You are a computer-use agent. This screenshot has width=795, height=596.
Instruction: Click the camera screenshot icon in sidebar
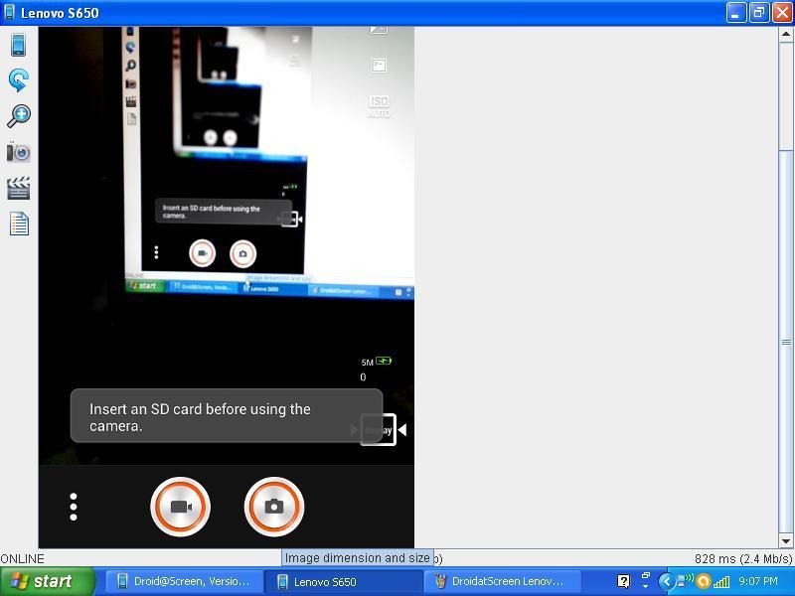(18, 152)
